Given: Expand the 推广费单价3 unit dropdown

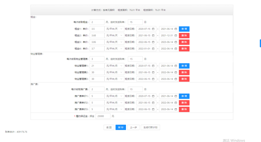Looking at the screenshot, I should tap(115, 109).
